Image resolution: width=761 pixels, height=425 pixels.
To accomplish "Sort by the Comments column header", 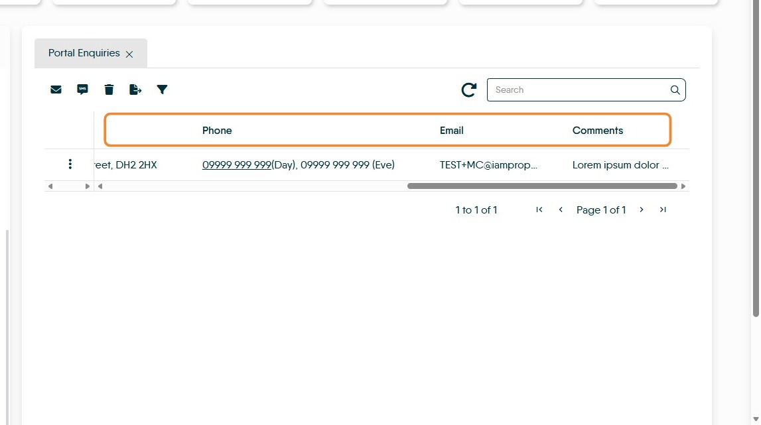I will point(597,130).
